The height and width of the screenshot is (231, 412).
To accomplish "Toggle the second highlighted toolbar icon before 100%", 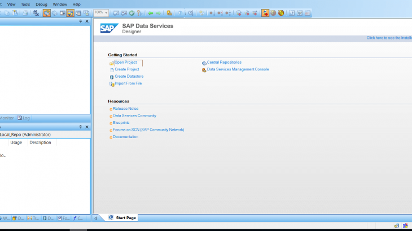I will tap(71, 13).
